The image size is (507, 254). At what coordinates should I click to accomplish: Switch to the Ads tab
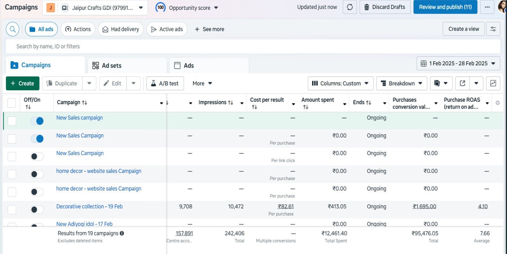coord(189,66)
